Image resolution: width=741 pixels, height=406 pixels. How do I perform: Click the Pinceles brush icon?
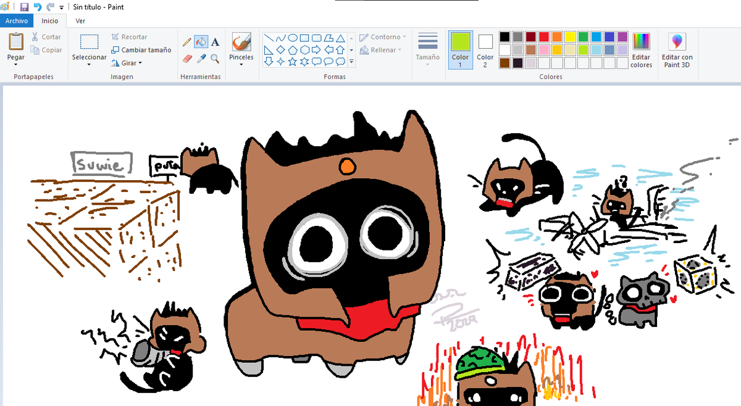pos(241,42)
